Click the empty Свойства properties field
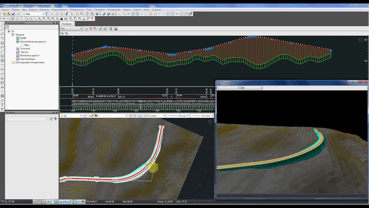369x208 pixels. pos(26,119)
